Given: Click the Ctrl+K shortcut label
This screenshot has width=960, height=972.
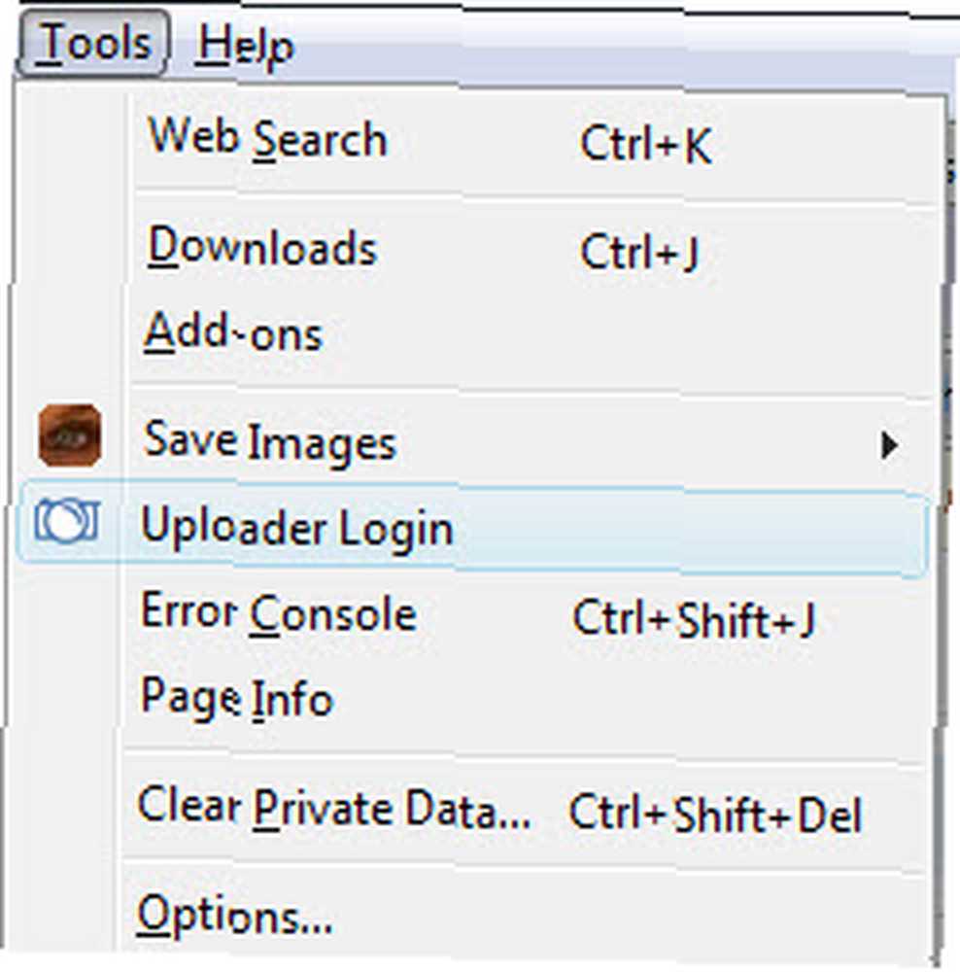Looking at the screenshot, I should [x=646, y=145].
